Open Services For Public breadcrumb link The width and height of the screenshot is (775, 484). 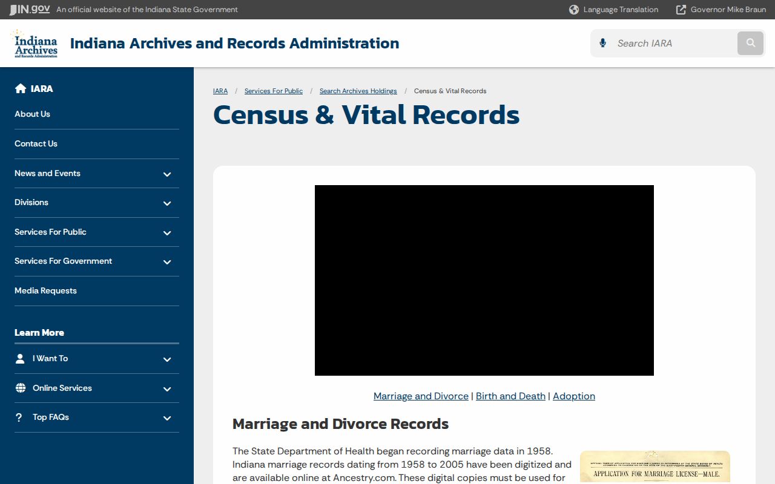[274, 91]
